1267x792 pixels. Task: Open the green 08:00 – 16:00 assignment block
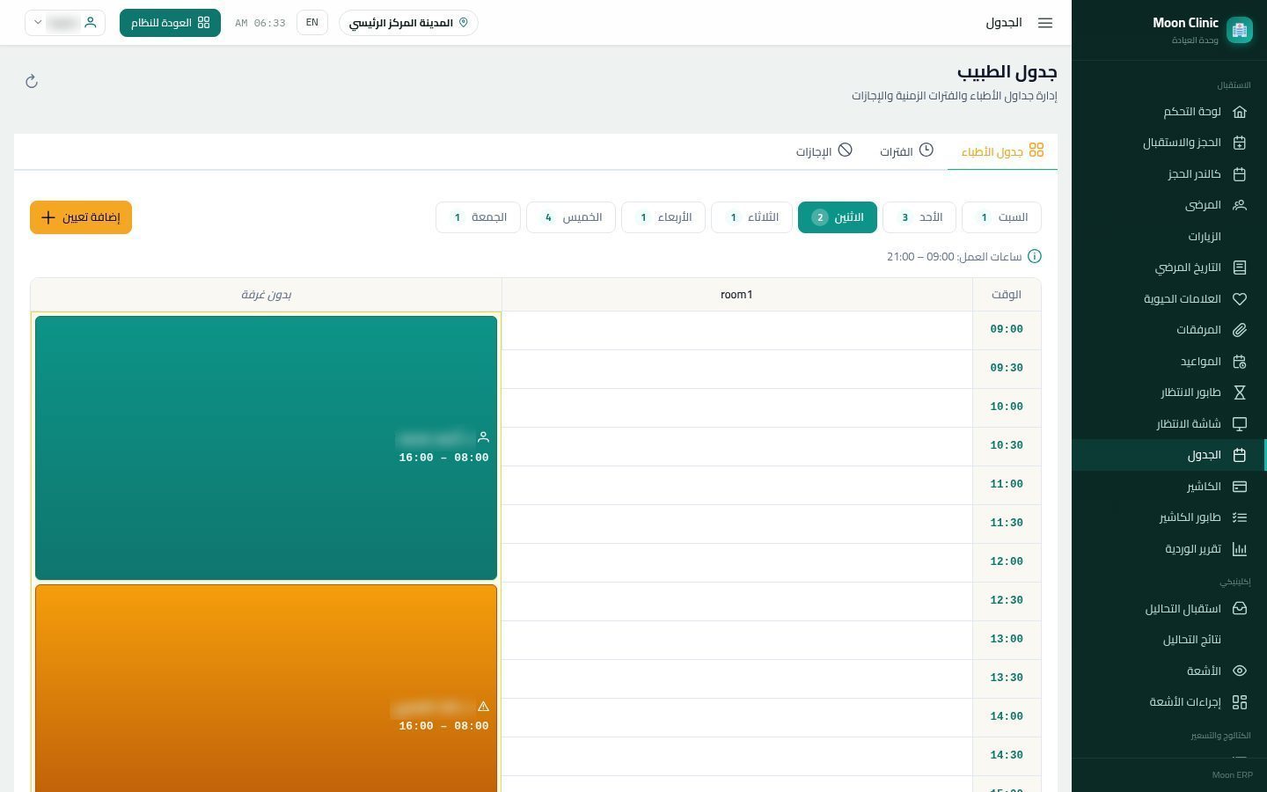click(266, 448)
